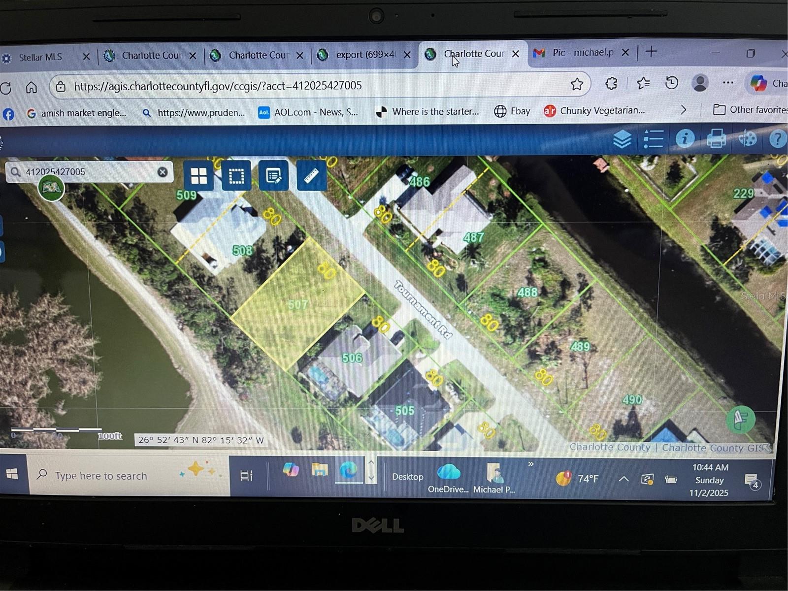This screenshot has width=788, height=591.
Task: Open the basemap gallery grid icon
Action: (x=198, y=175)
